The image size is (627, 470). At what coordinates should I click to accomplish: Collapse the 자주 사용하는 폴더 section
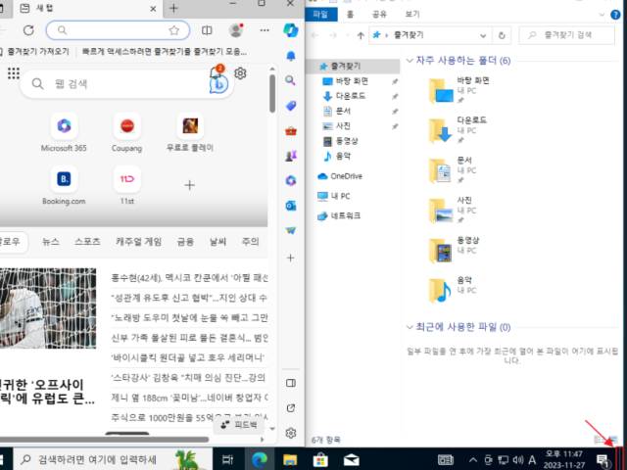(x=410, y=61)
